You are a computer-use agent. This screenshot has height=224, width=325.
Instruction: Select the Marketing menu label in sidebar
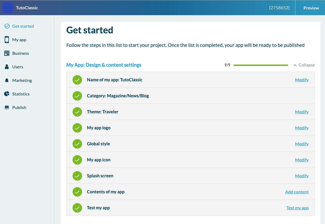pyautogui.click(x=22, y=81)
